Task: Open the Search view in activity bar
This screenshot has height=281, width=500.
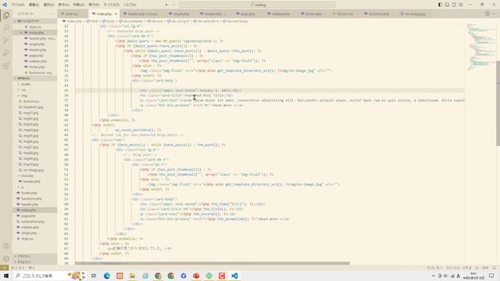Action: [x=6, y=28]
